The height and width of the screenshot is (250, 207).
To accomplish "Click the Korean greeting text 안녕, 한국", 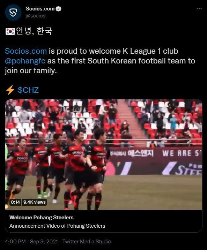I will [34, 31].
